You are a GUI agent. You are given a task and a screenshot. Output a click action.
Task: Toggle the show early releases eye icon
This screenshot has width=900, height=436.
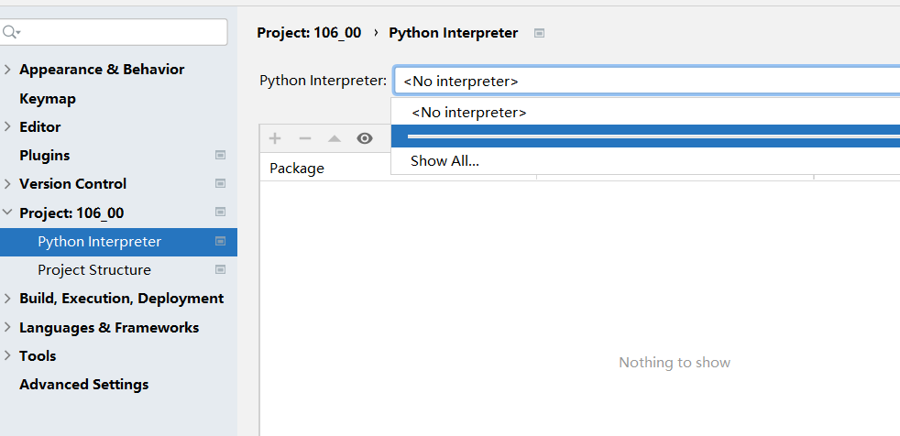click(365, 138)
